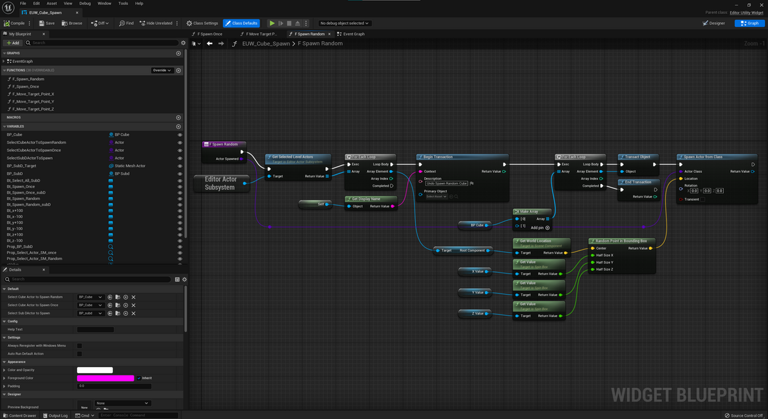Viewport: 768px width, 419px height.
Task: Click Hide Unrelated nodes
Action: click(x=156, y=23)
